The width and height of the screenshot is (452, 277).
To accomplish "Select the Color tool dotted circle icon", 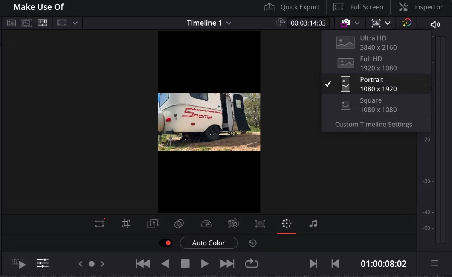I will point(286,224).
